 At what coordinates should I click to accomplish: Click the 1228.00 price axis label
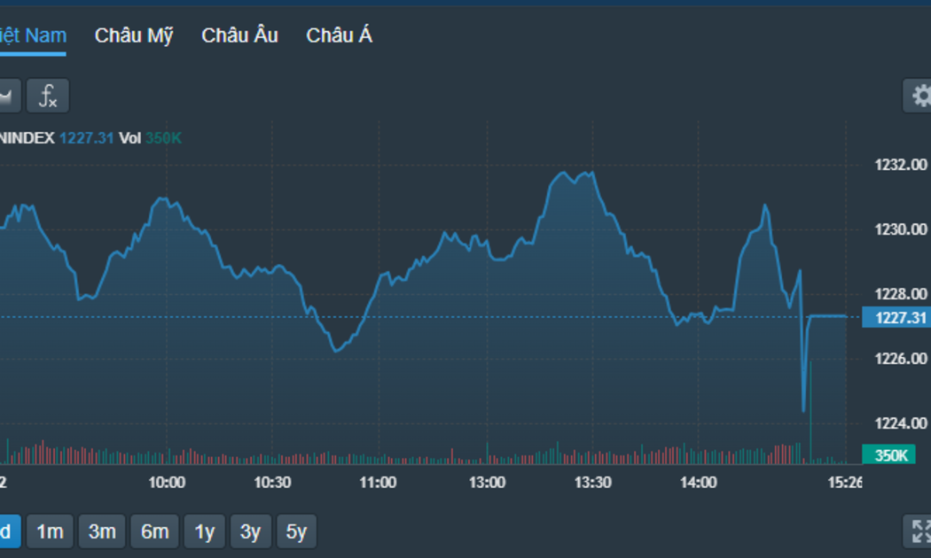pyautogui.click(x=900, y=293)
